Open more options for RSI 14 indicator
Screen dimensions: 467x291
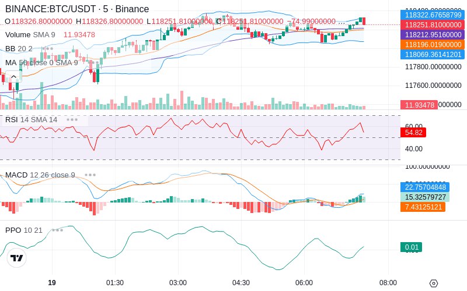click(72, 120)
